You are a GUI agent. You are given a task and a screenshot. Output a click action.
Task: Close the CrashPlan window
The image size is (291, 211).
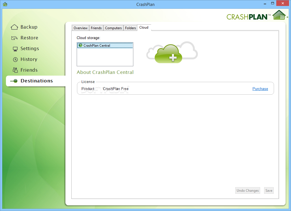point(283,3)
